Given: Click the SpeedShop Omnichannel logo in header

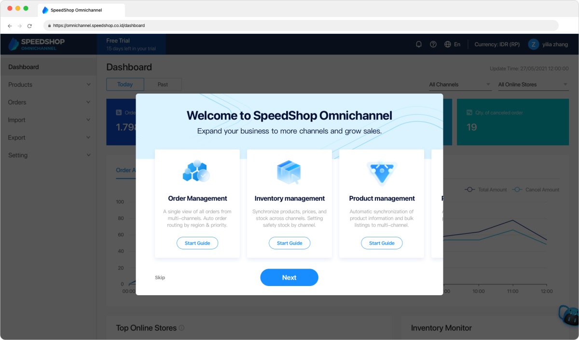Looking at the screenshot, I should [37, 44].
